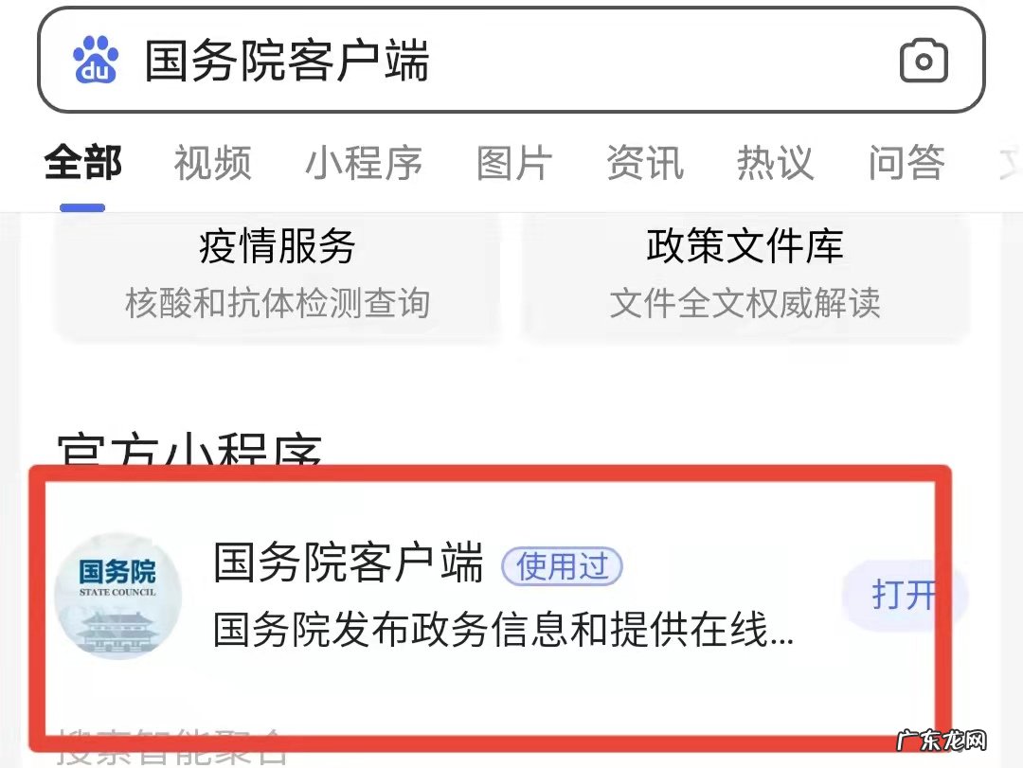Tap the 打开 button for 国务院客户端
The height and width of the screenshot is (768, 1023).
pyautogui.click(x=905, y=595)
